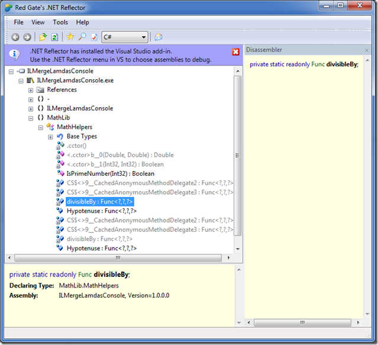This screenshot has width=378, height=345.
Task: Select <.cctor>b__0(Double, Double) method
Action: pyautogui.click(x=120, y=155)
